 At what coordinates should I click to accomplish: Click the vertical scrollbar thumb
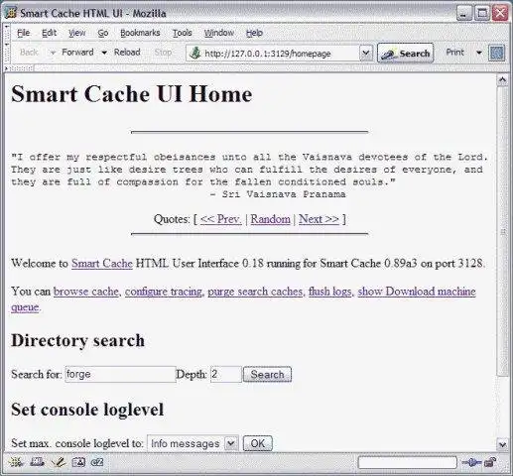(x=502, y=231)
